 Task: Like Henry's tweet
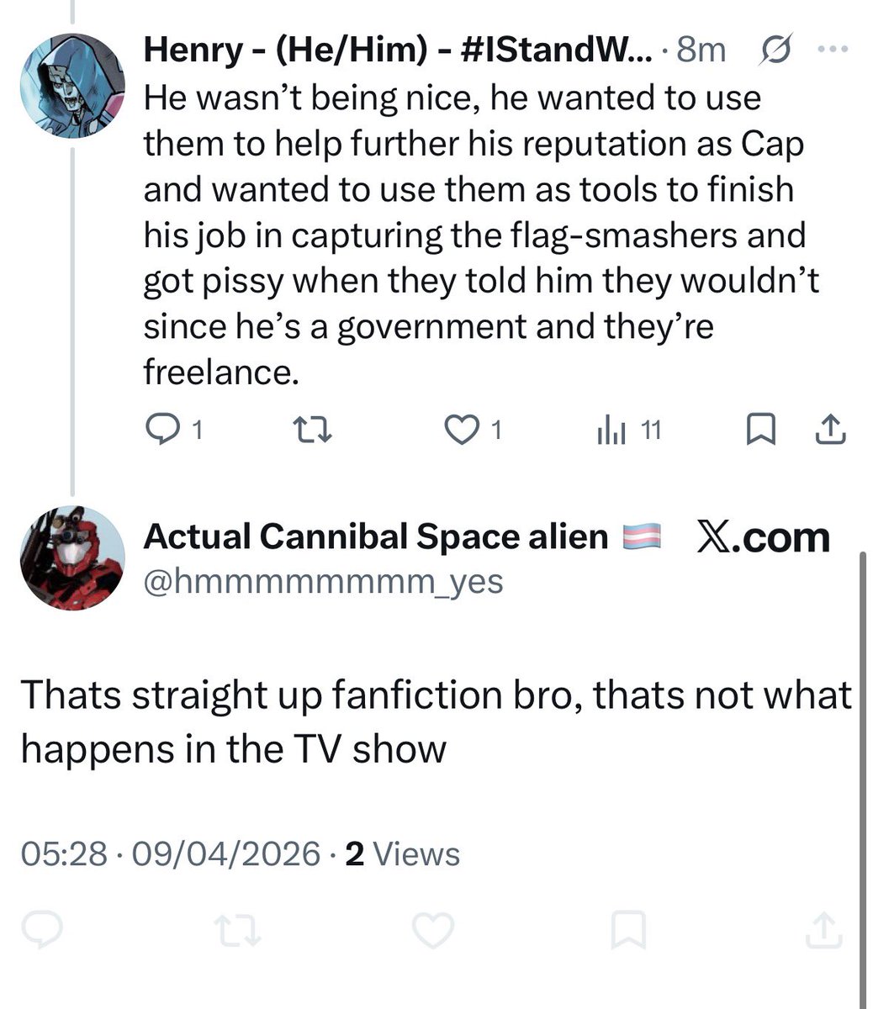(x=459, y=431)
